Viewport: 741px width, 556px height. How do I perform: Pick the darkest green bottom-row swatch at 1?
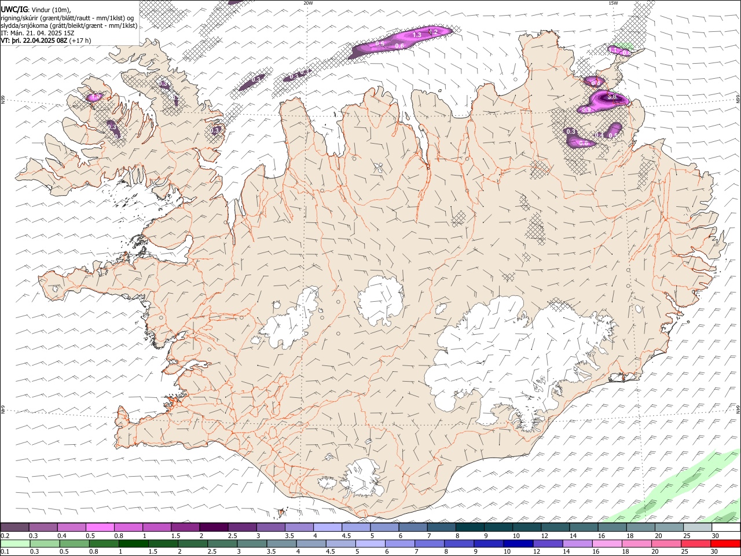click(134, 543)
